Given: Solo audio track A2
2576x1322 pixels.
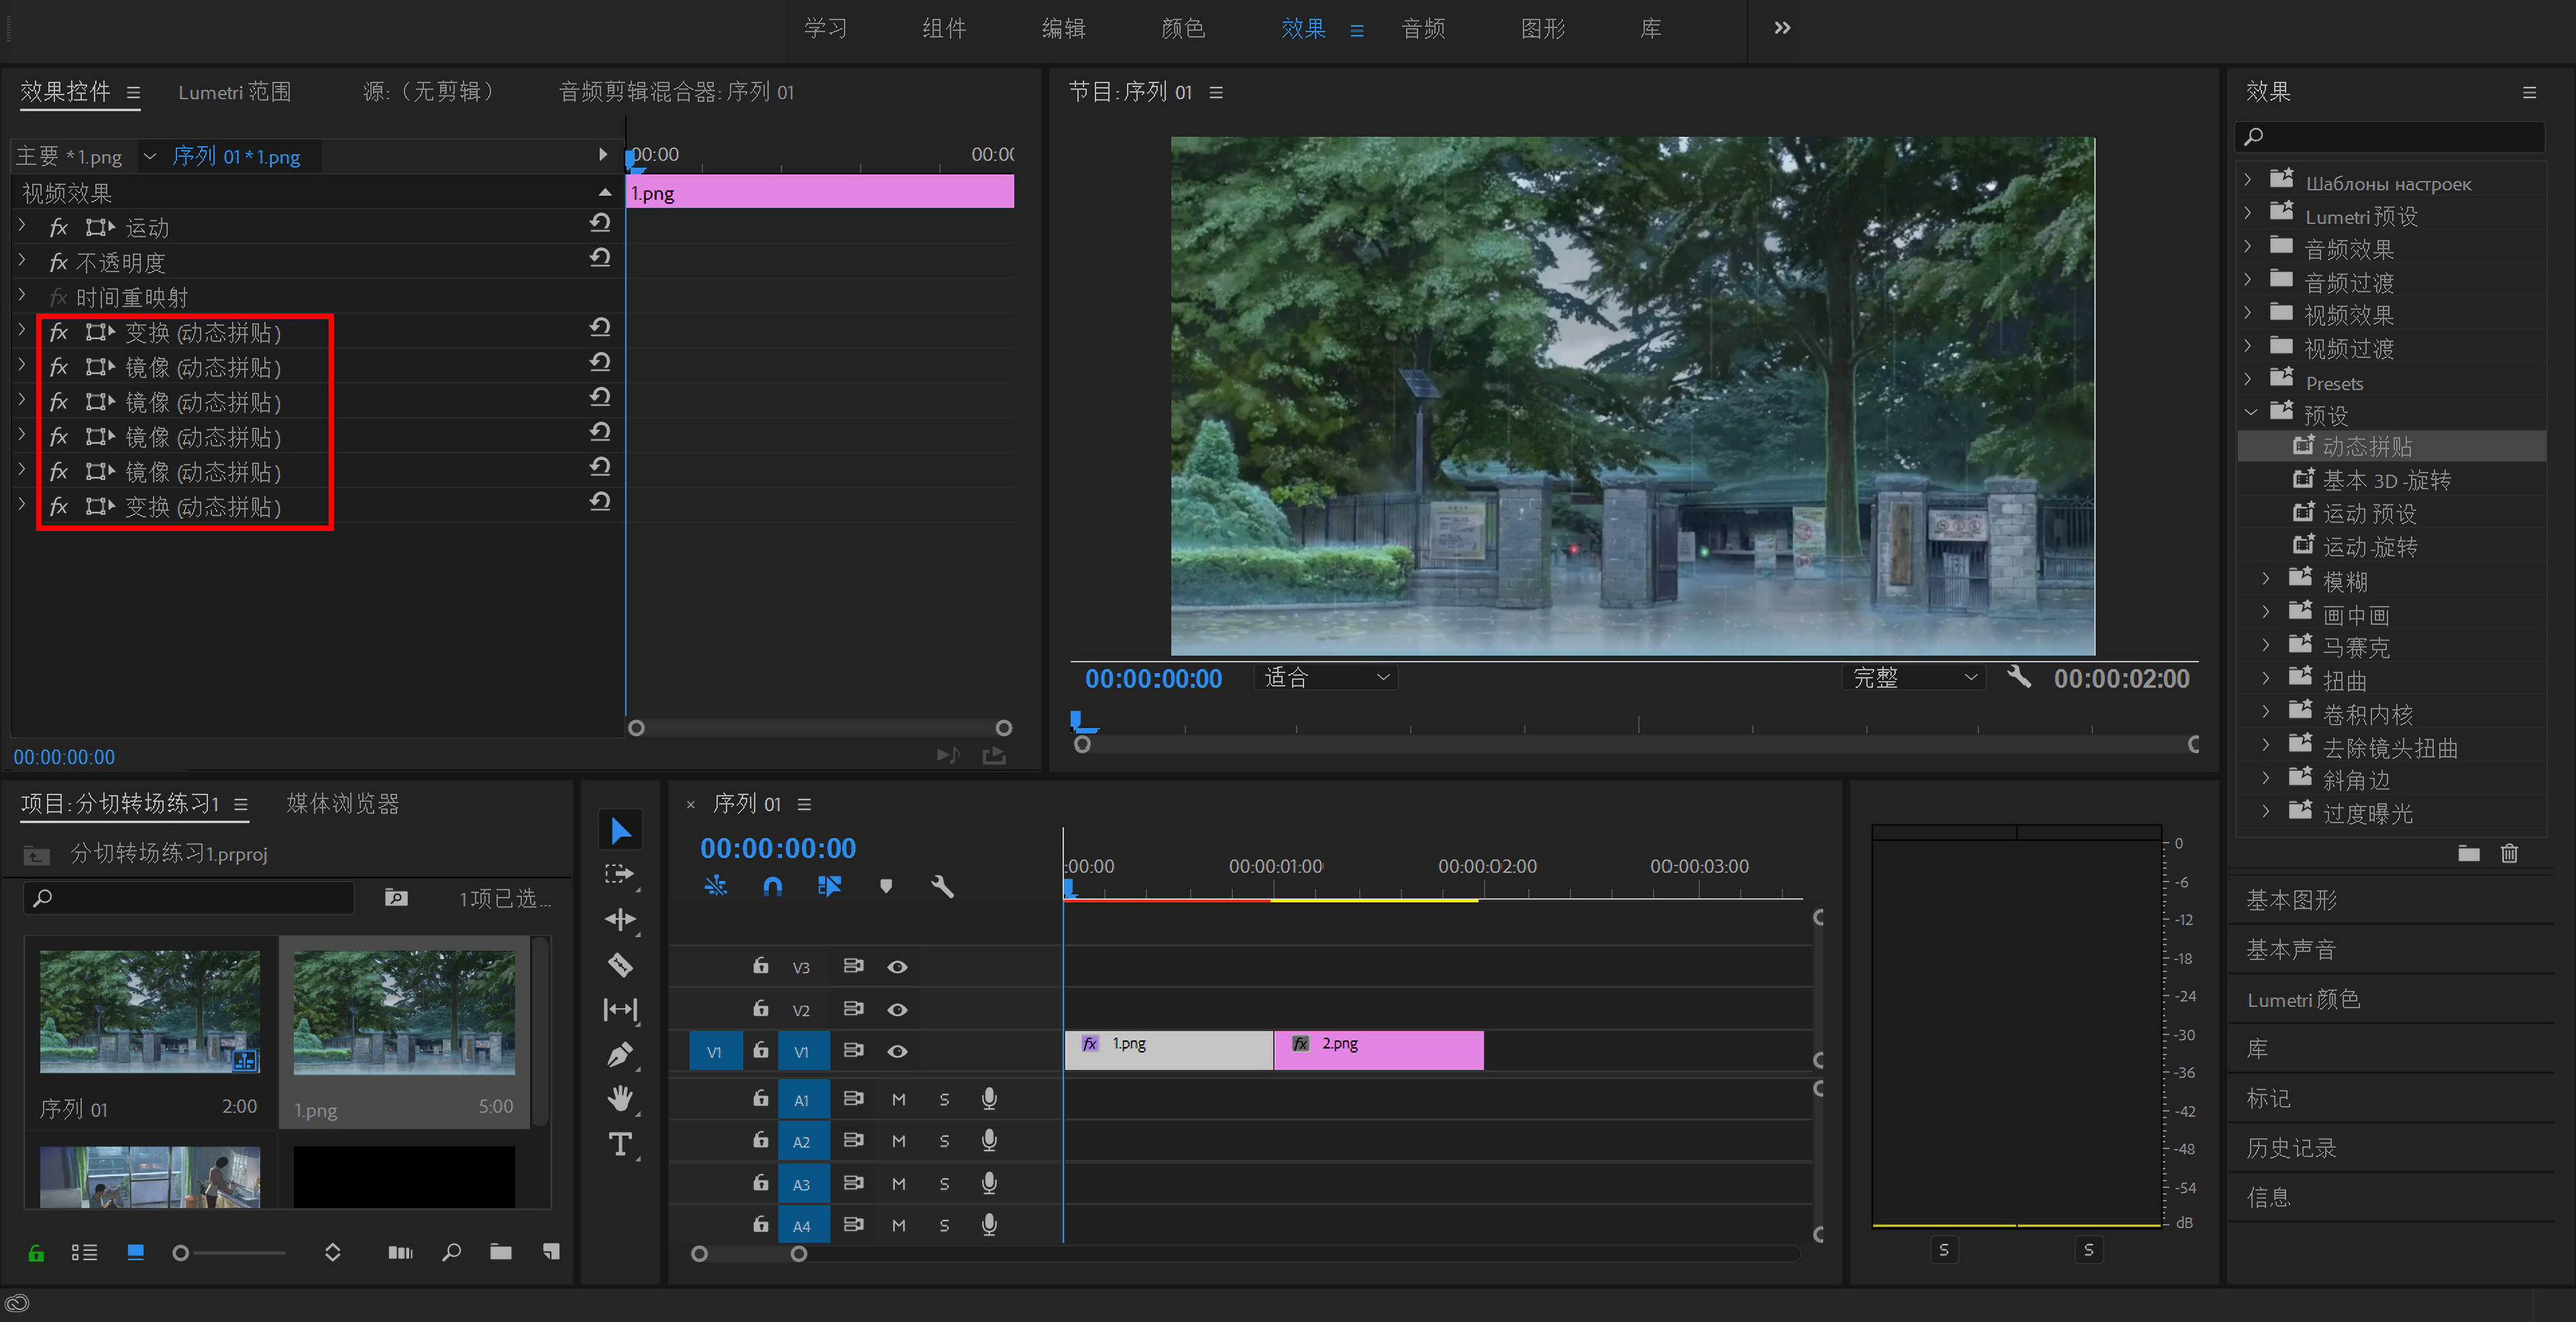Looking at the screenshot, I should 944,1141.
